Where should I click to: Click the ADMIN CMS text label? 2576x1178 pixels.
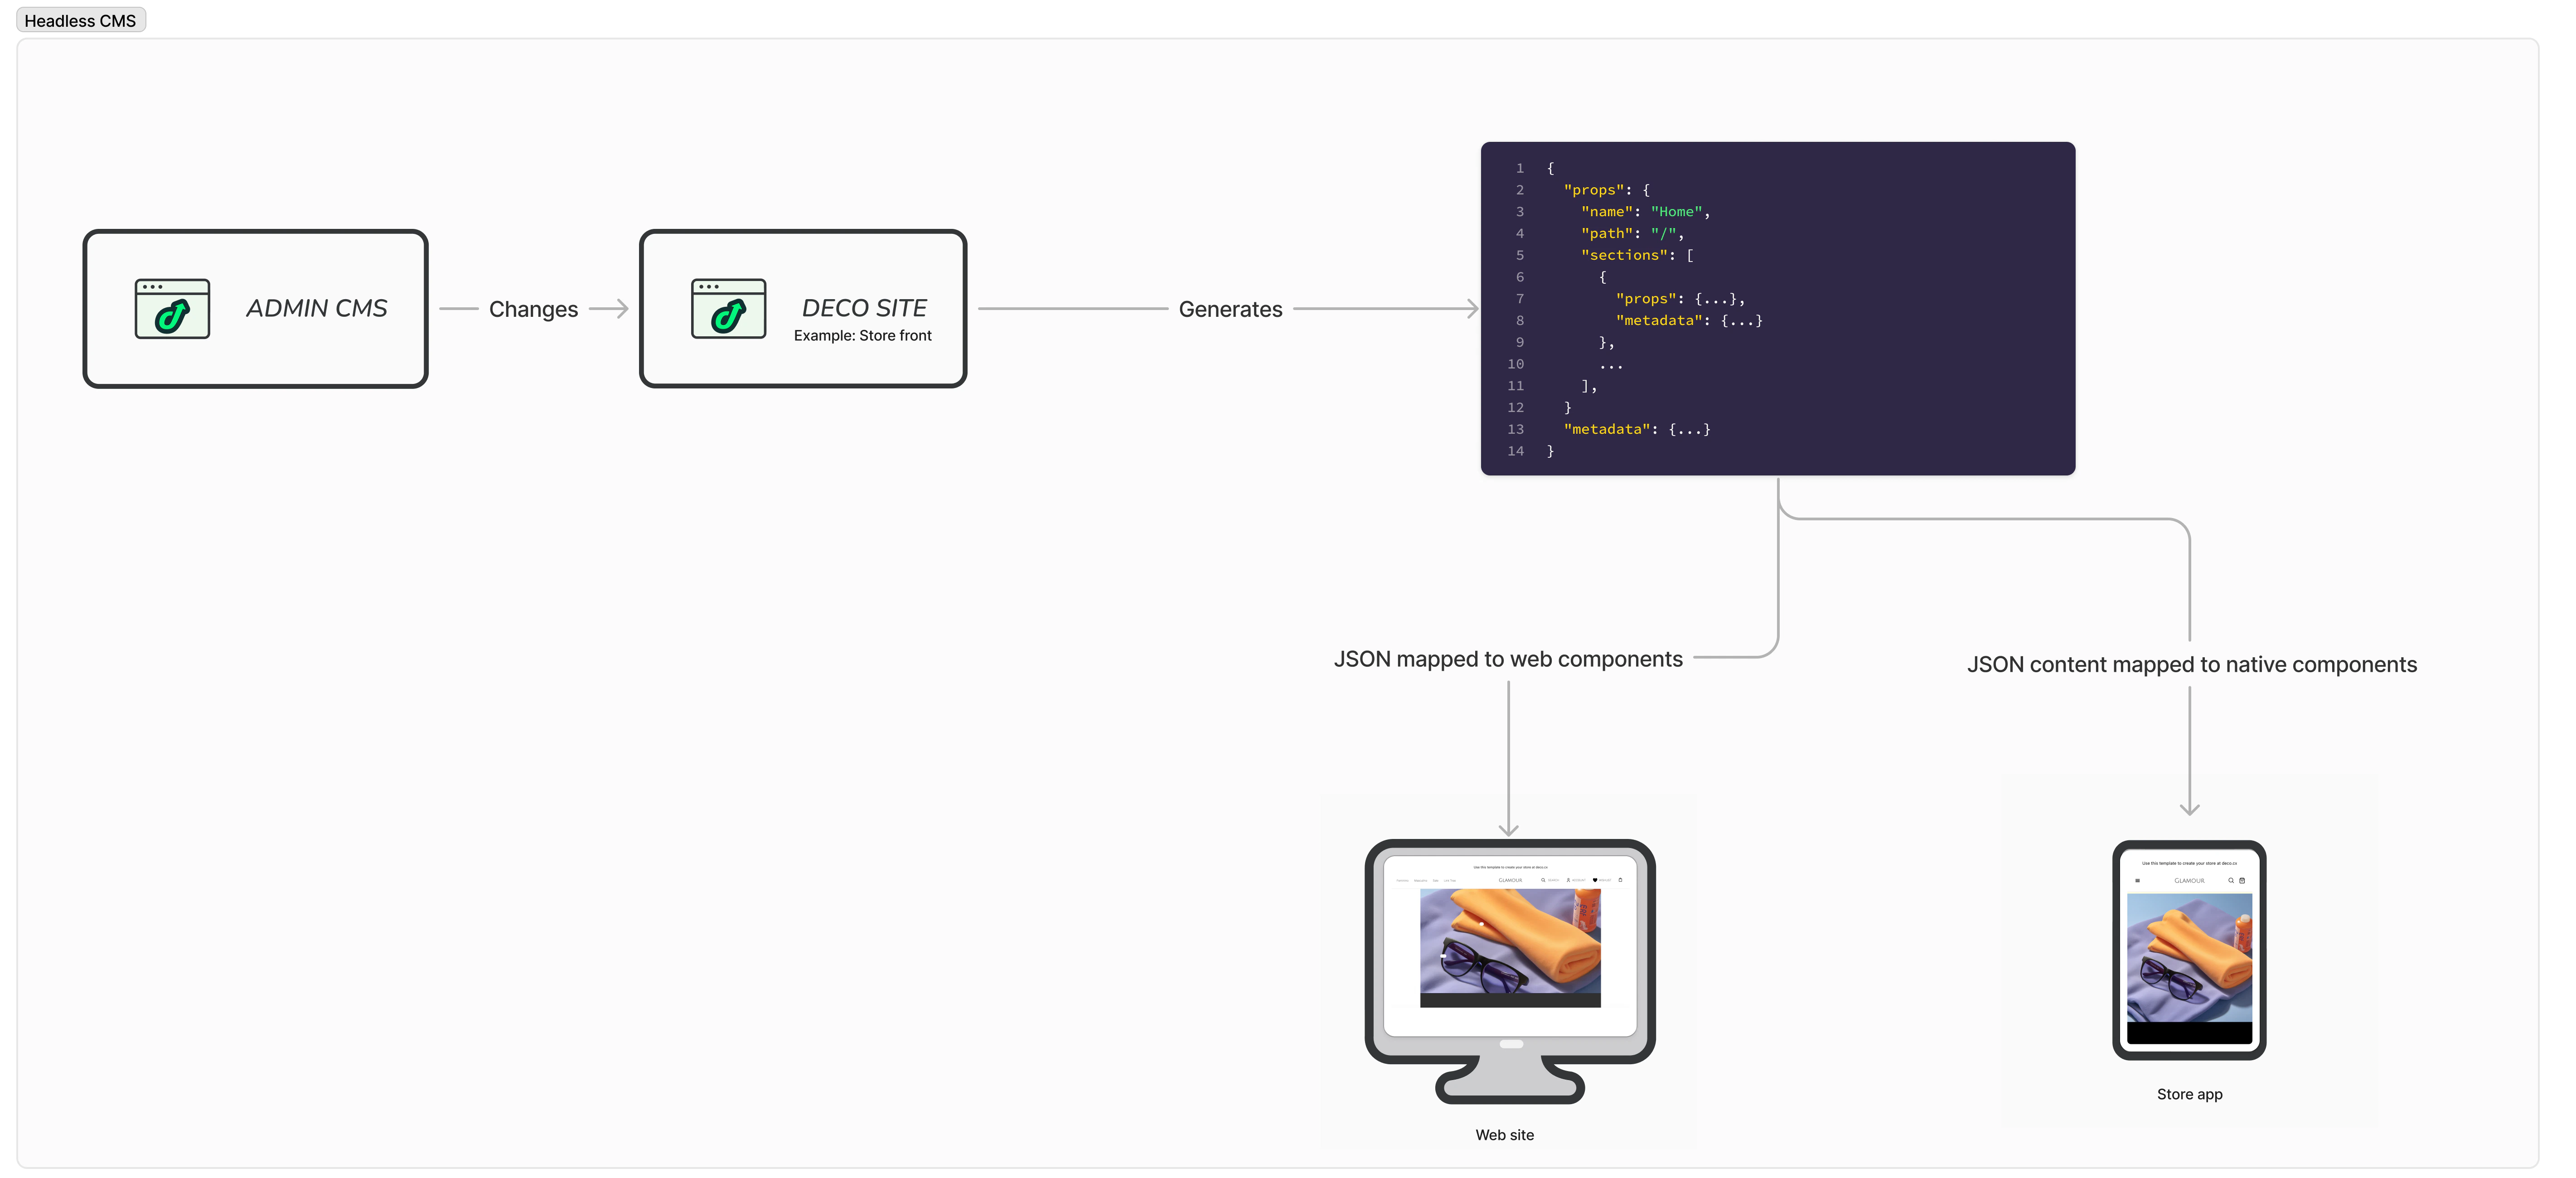pos(316,308)
